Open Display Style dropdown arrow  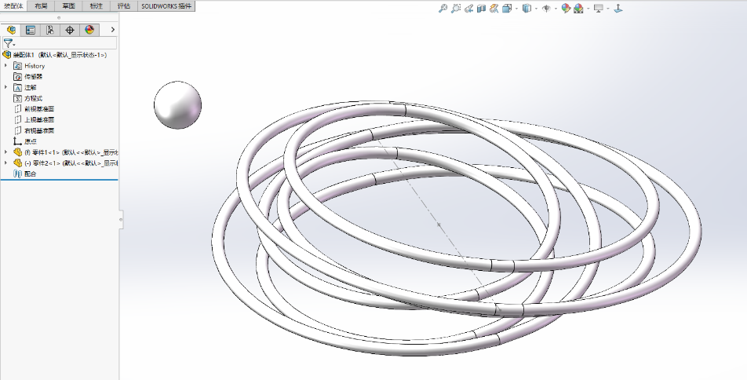(x=536, y=9)
